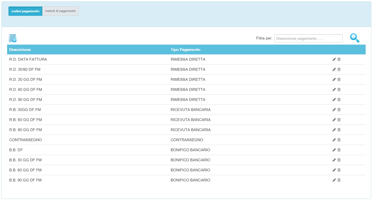Edit the R.D. 60 GG DF FM entry
Screen dimensions: 373x201
pyautogui.click(x=334, y=89)
